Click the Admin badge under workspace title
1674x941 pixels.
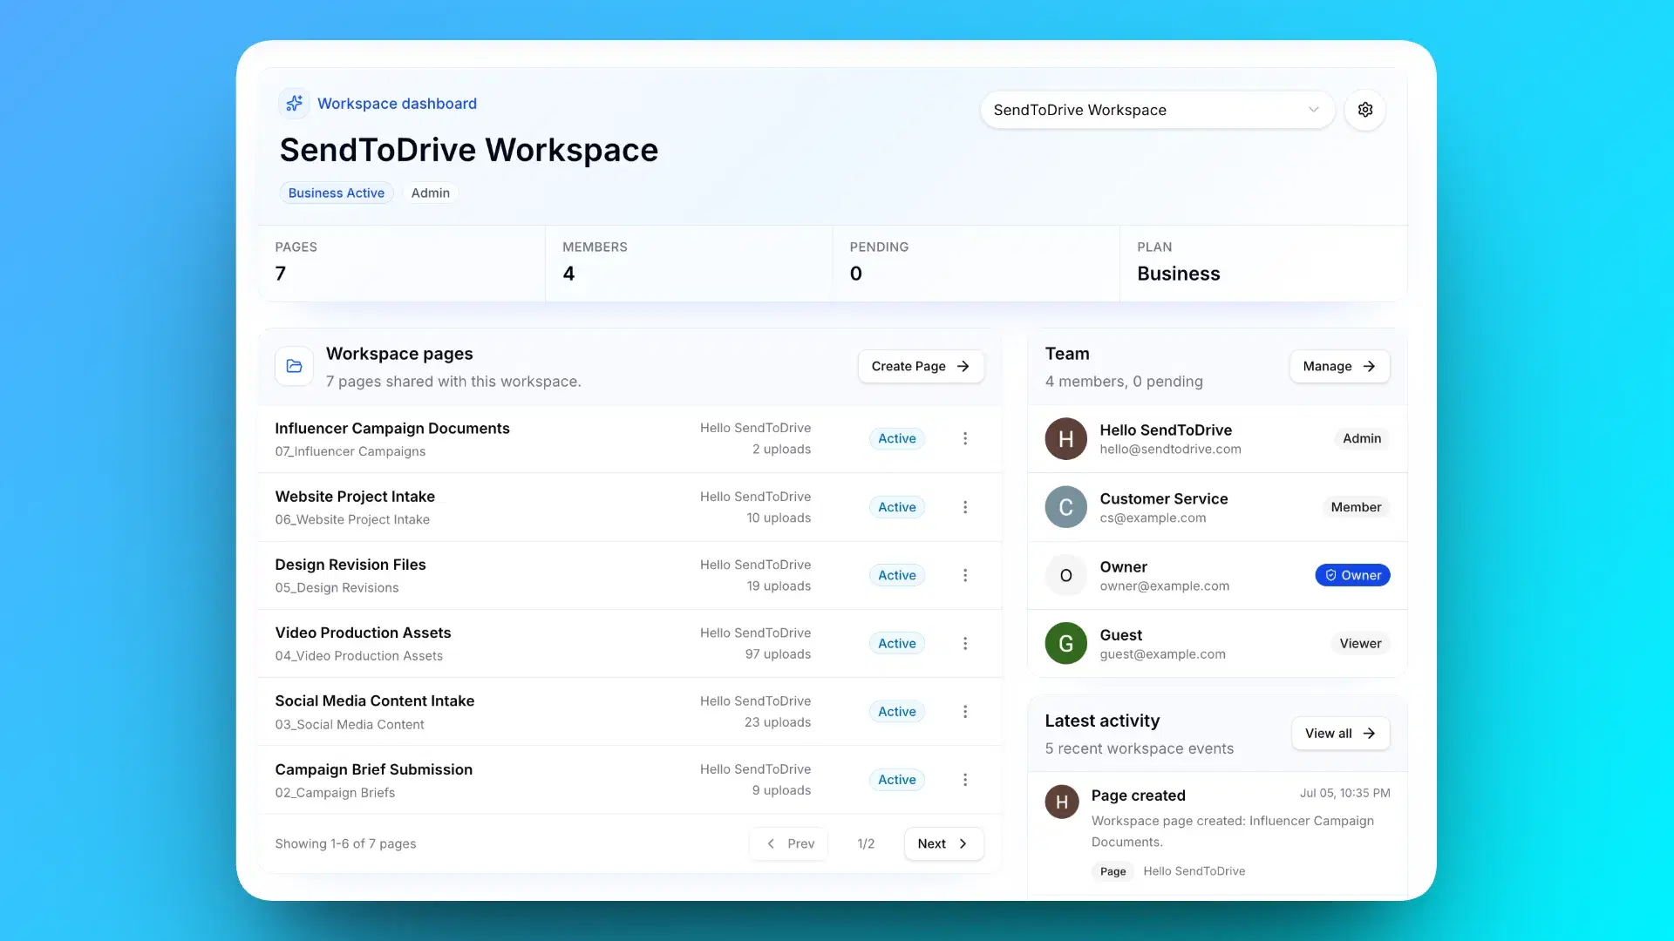point(431,193)
